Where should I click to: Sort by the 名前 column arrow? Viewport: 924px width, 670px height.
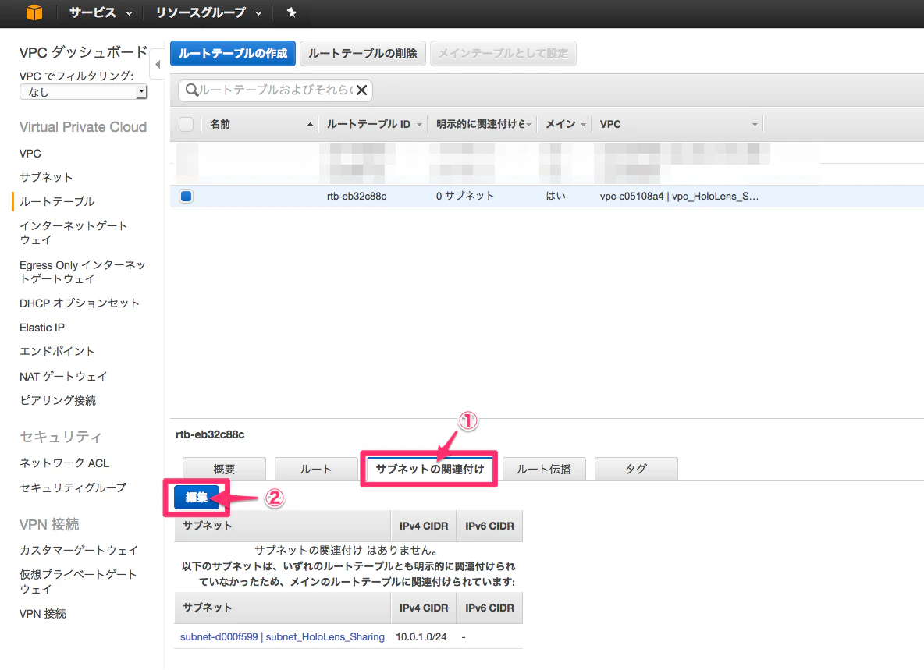[310, 124]
